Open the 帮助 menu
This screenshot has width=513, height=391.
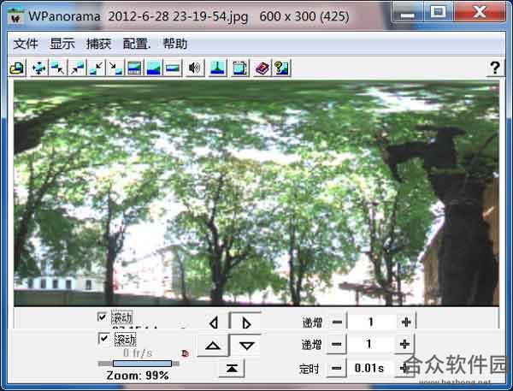[175, 44]
